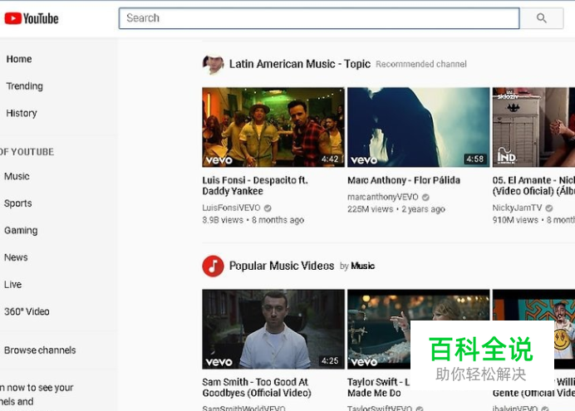Open Taylor Swift video title

click(x=379, y=388)
